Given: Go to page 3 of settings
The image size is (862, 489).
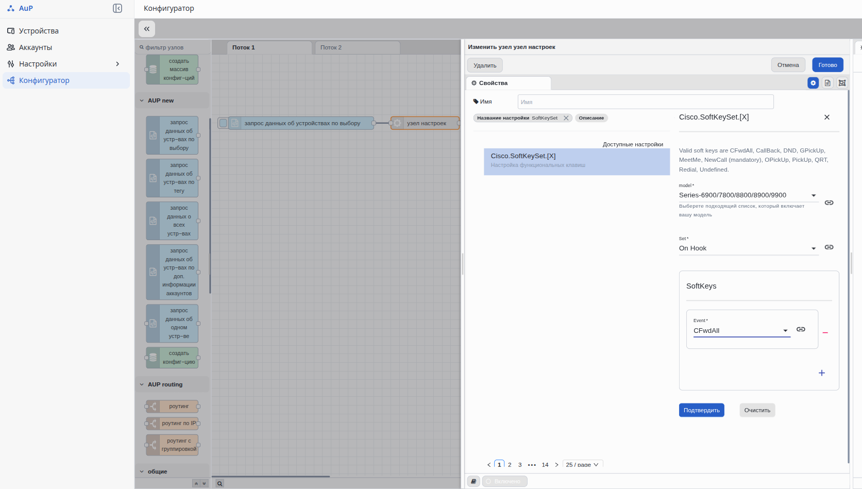Looking at the screenshot, I should (x=520, y=465).
